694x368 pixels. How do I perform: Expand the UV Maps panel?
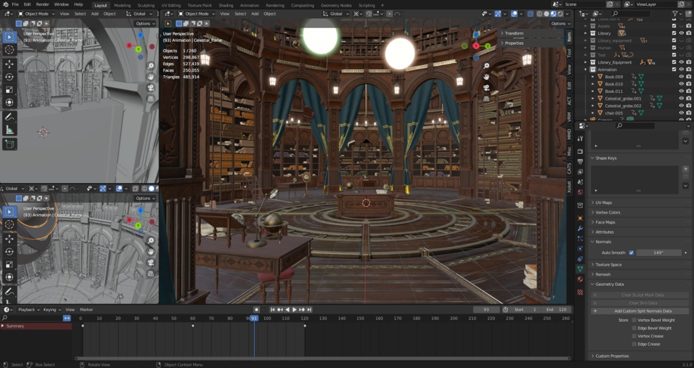(x=603, y=203)
